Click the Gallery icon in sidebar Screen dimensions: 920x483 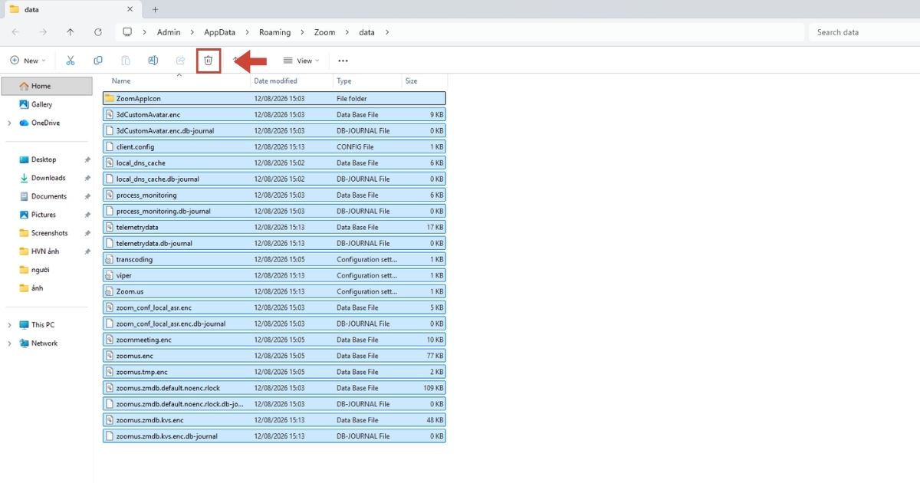[24, 104]
